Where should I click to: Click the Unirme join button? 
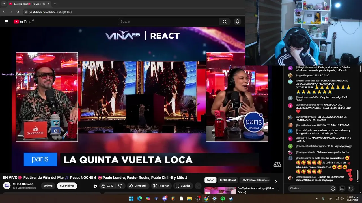(48, 186)
